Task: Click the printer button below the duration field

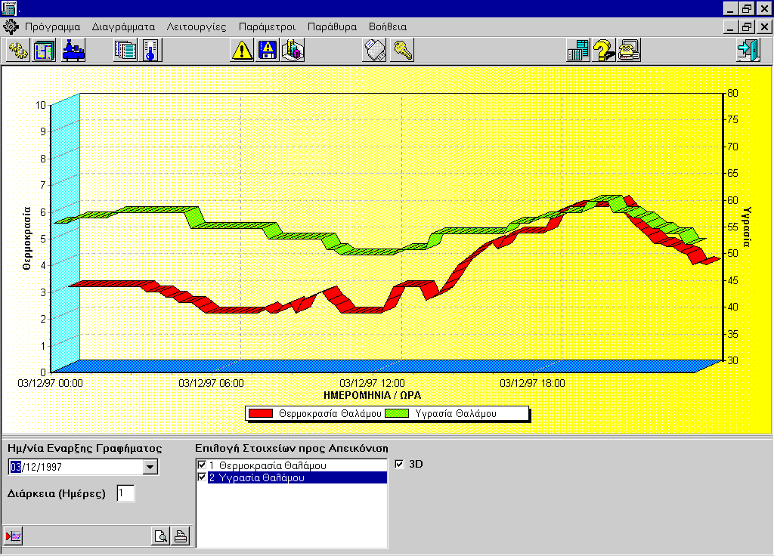Action: coord(181,536)
